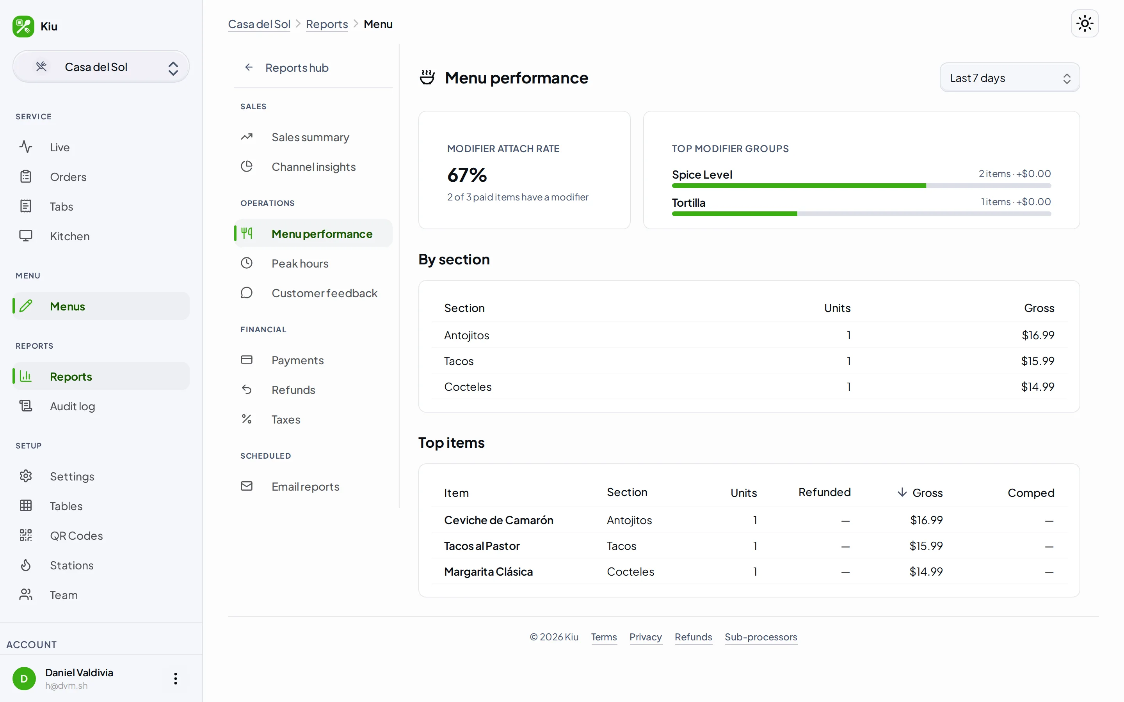Click the QR Codes icon

(25, 535)
